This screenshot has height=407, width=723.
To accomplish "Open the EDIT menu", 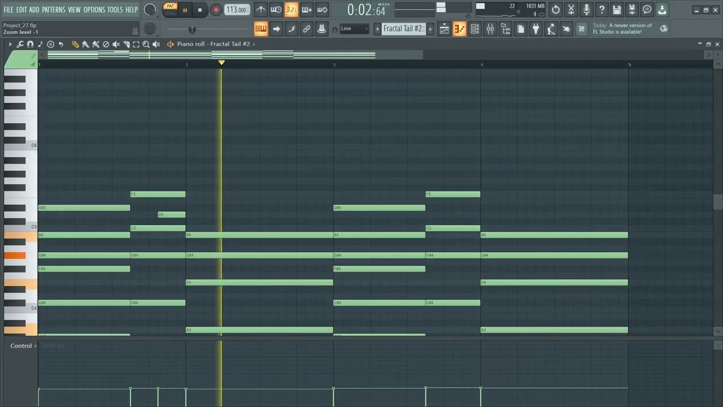I will coord(21,10).
